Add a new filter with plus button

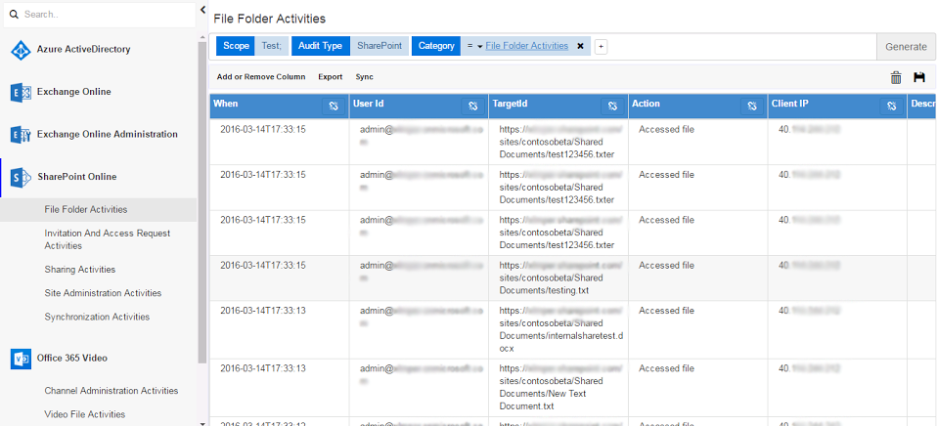602,47
